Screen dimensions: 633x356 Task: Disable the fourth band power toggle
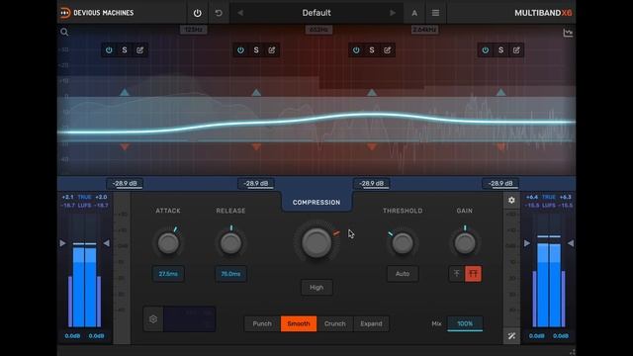pyautogui.click(x=486, y=50)
